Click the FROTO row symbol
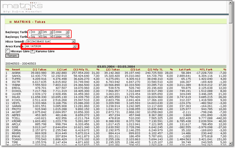This screenshot has width=235, height=148. 16,109
